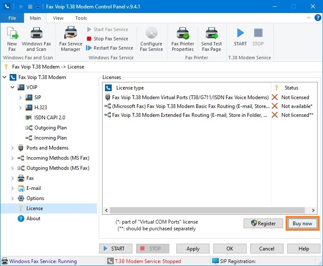Expand the Ports and Modems node
The height and width of the screenshot is (266, 323).
pos(12,148)
